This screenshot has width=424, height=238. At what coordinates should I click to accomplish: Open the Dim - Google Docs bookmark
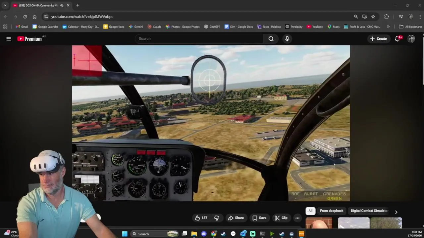(x=238, y=27)
